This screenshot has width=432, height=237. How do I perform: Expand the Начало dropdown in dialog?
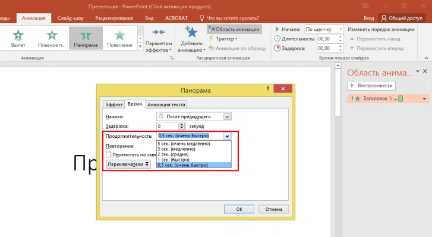pyautogui.click(x=227, y=116)
